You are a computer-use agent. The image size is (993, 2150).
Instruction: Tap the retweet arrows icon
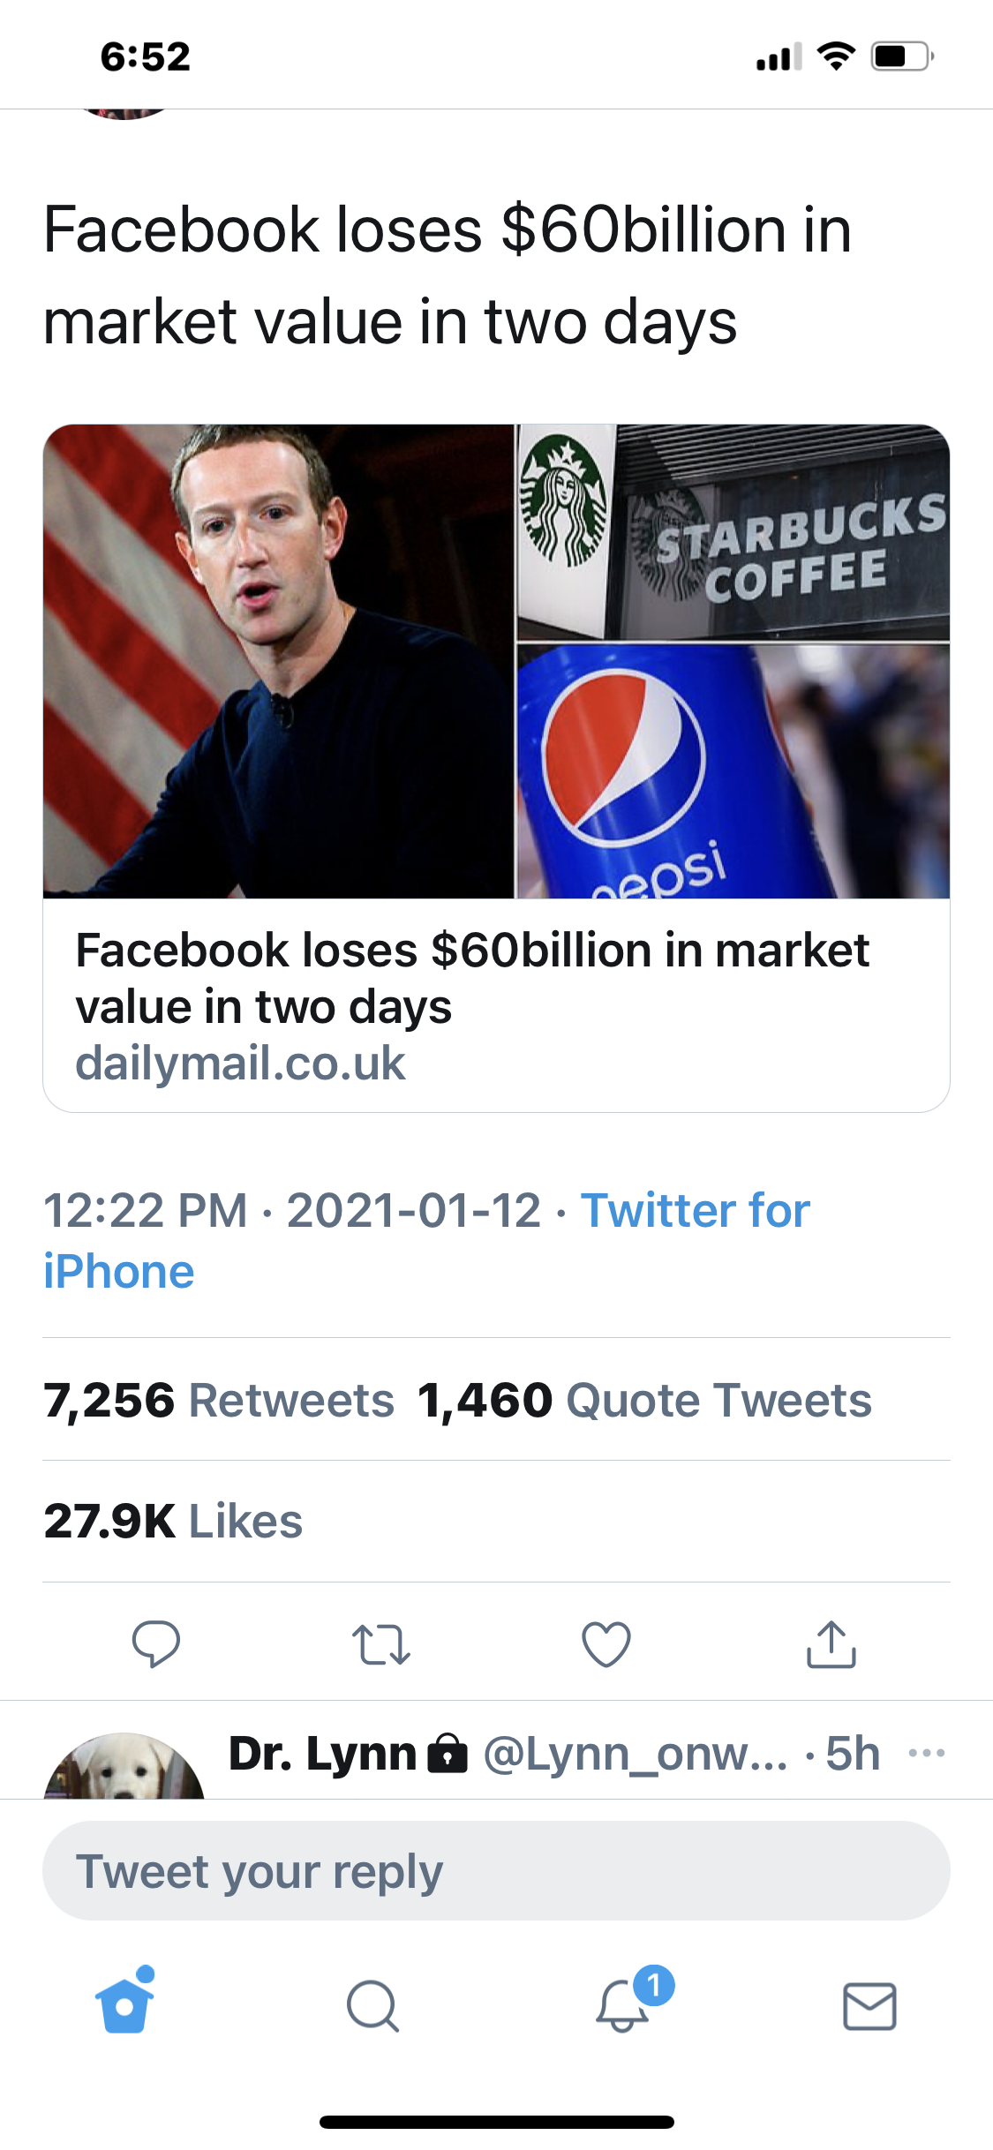coord(381,1644)
